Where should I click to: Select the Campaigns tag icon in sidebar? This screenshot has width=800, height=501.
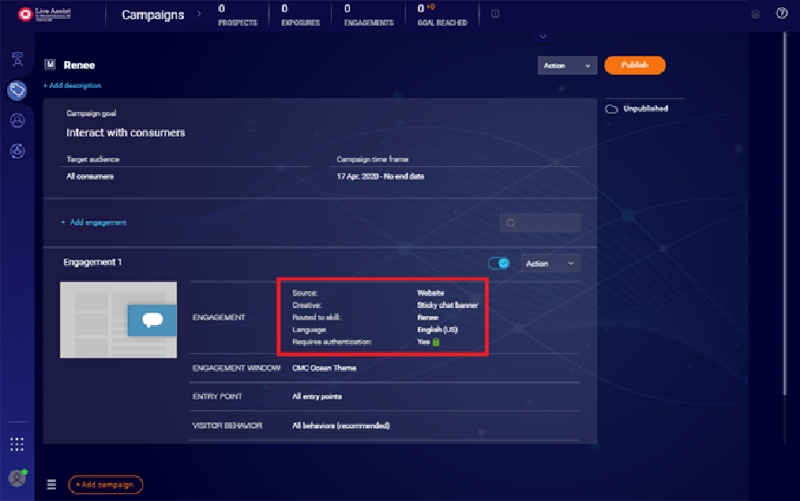click(17, 91)
